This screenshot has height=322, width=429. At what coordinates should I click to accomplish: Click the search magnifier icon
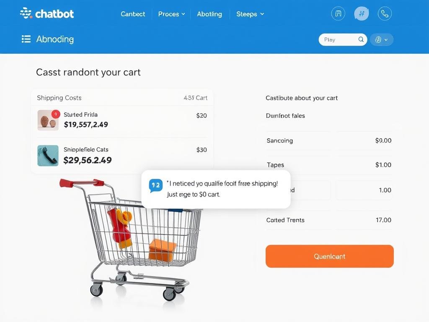point(360,39)
